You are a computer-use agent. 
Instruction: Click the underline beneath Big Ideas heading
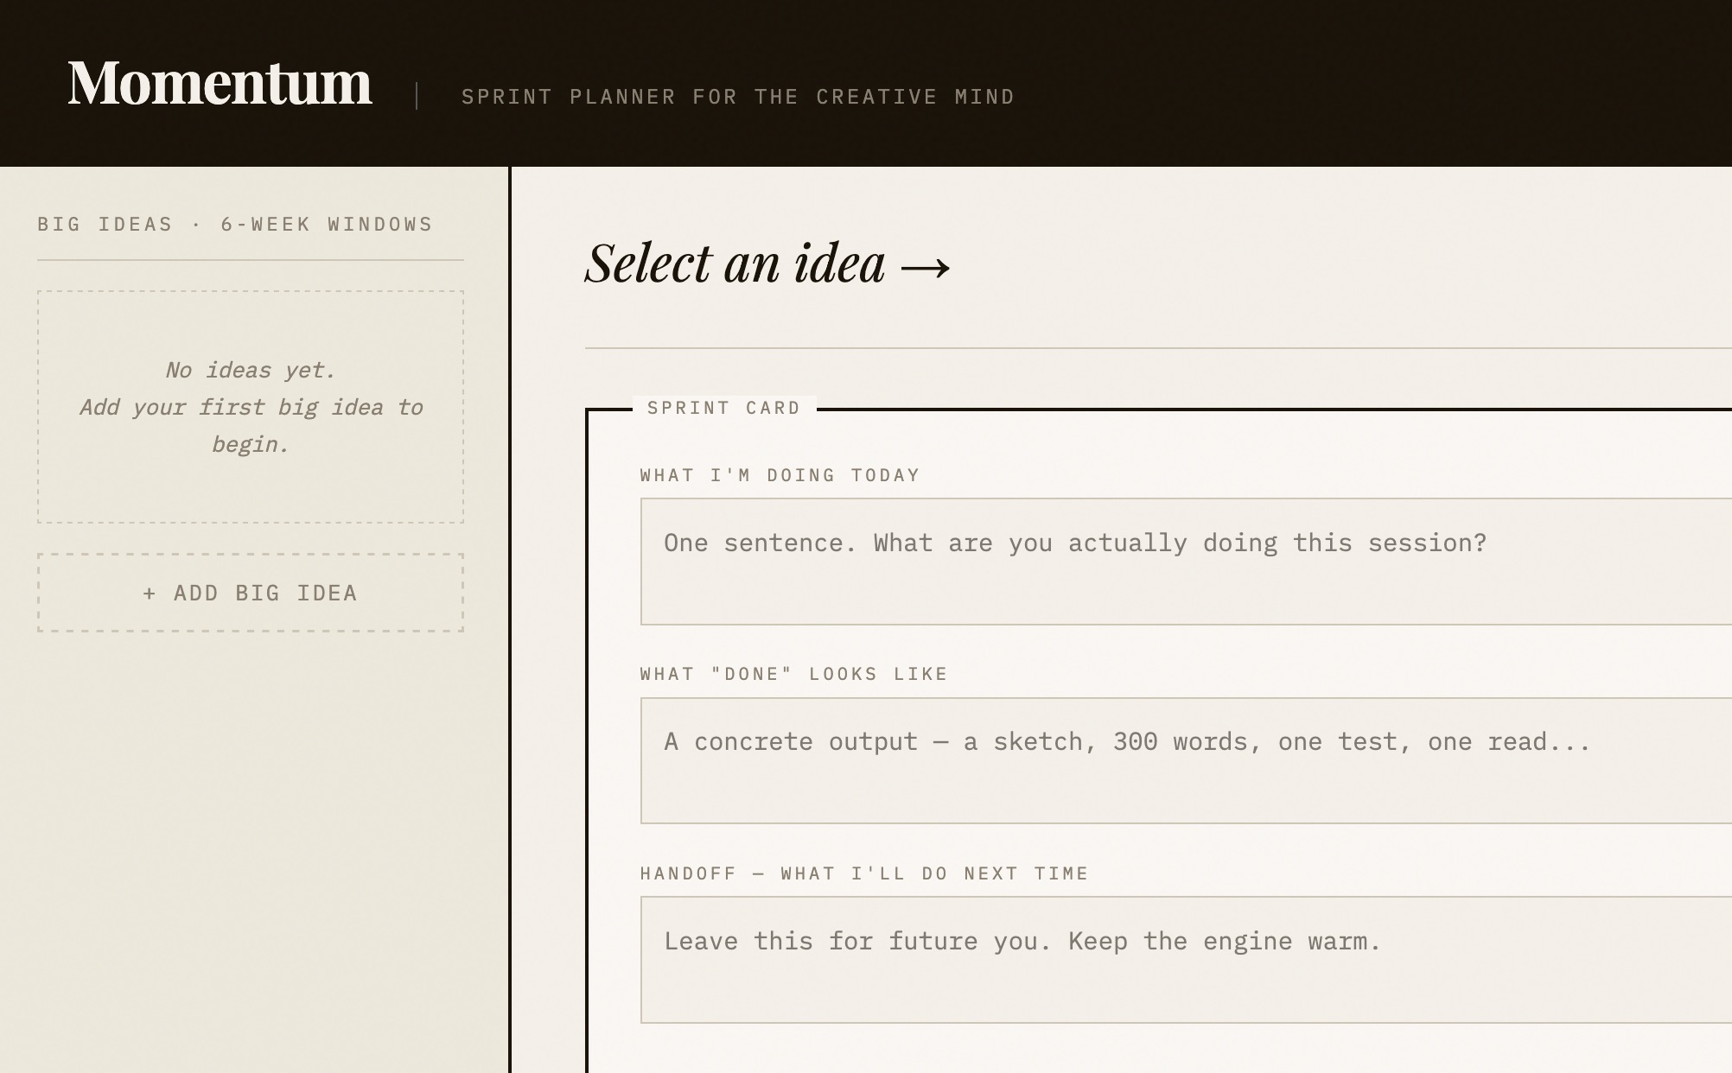pos(251,260)
